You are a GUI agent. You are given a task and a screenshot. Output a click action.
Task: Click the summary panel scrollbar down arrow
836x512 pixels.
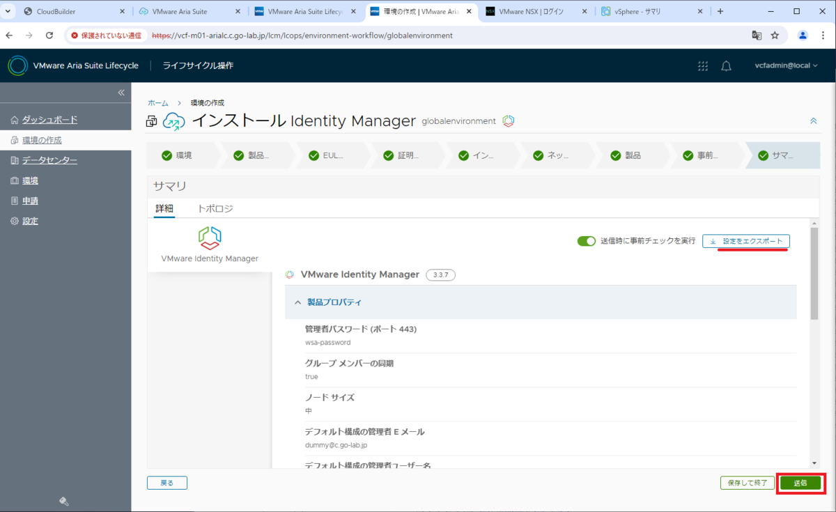(x=814, y=463)
